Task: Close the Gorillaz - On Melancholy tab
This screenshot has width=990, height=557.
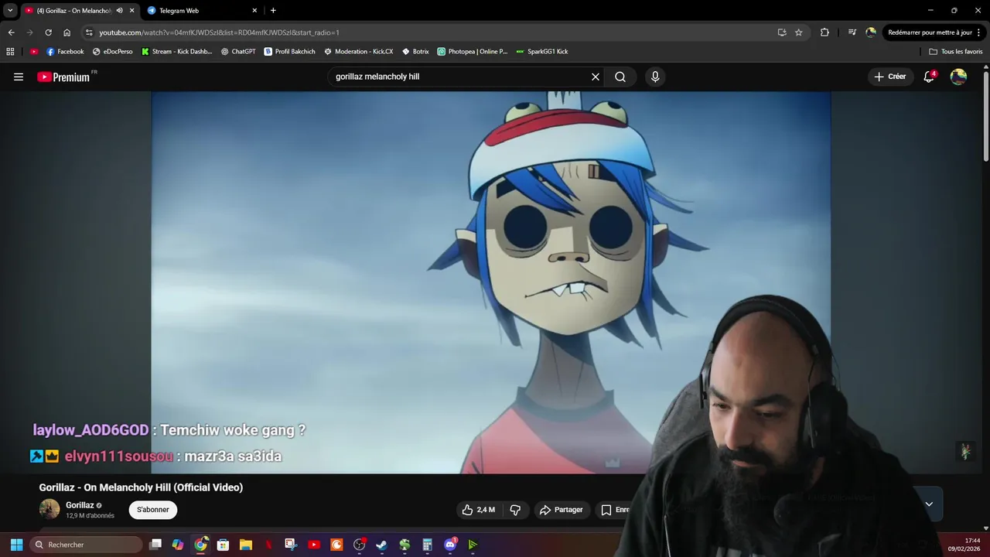Action: (131, 10)
